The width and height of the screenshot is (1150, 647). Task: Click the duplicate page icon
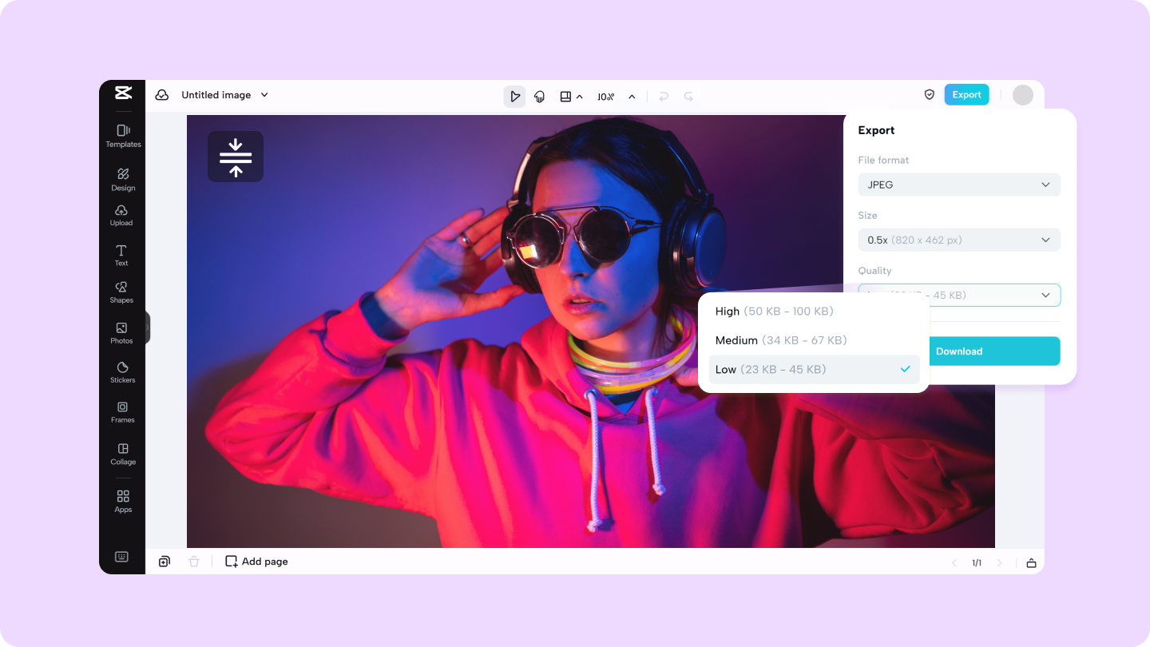click(x=165, y=562)
